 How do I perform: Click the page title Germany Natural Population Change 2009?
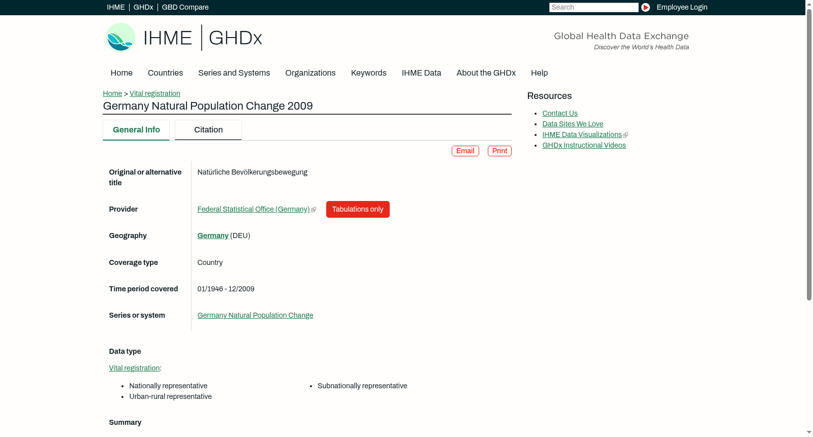(x=208, y=106)
